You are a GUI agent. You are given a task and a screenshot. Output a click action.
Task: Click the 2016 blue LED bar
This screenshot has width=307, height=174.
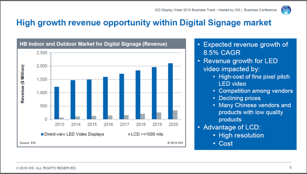coord(106,98)
